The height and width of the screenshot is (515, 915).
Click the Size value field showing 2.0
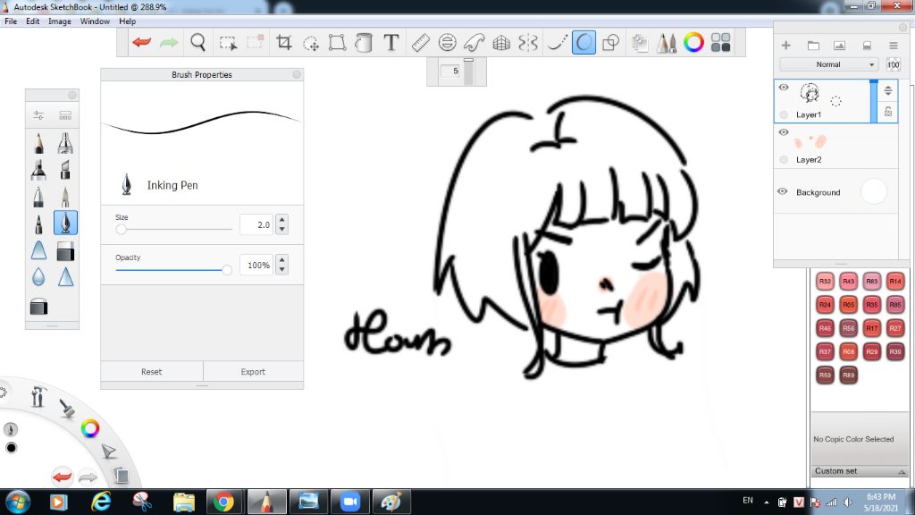pyautogui.click(x=256, y=224)
